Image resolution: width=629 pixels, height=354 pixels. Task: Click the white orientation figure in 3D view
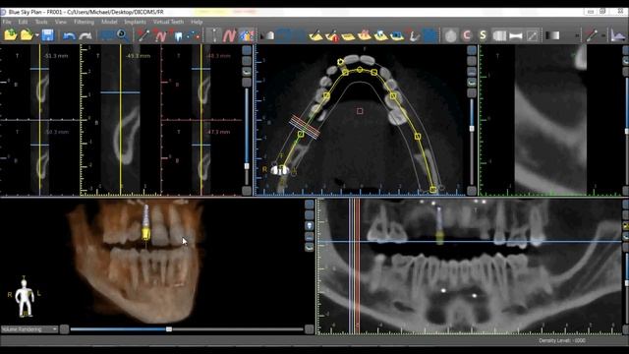pos(25,297)
